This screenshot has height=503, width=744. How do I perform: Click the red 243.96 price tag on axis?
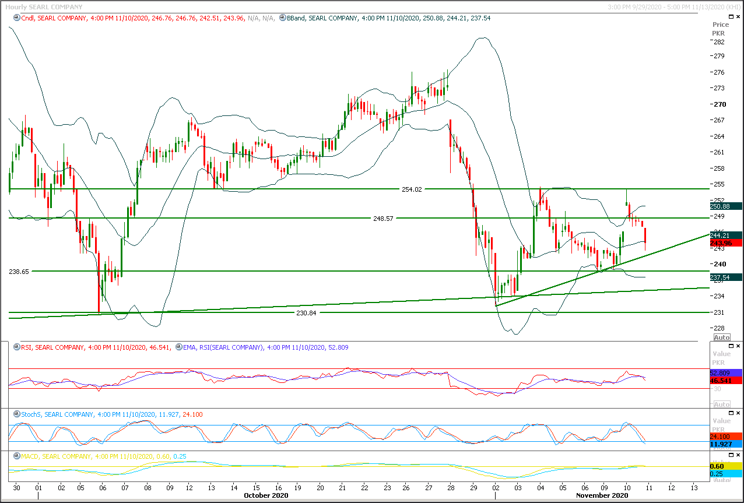click(726, 243)
